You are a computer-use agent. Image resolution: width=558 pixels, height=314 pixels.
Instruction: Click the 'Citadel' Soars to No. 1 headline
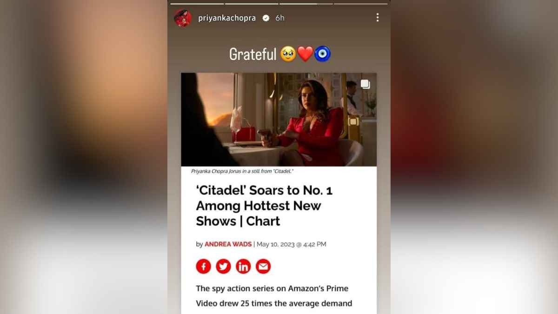(x=264, y=206)
